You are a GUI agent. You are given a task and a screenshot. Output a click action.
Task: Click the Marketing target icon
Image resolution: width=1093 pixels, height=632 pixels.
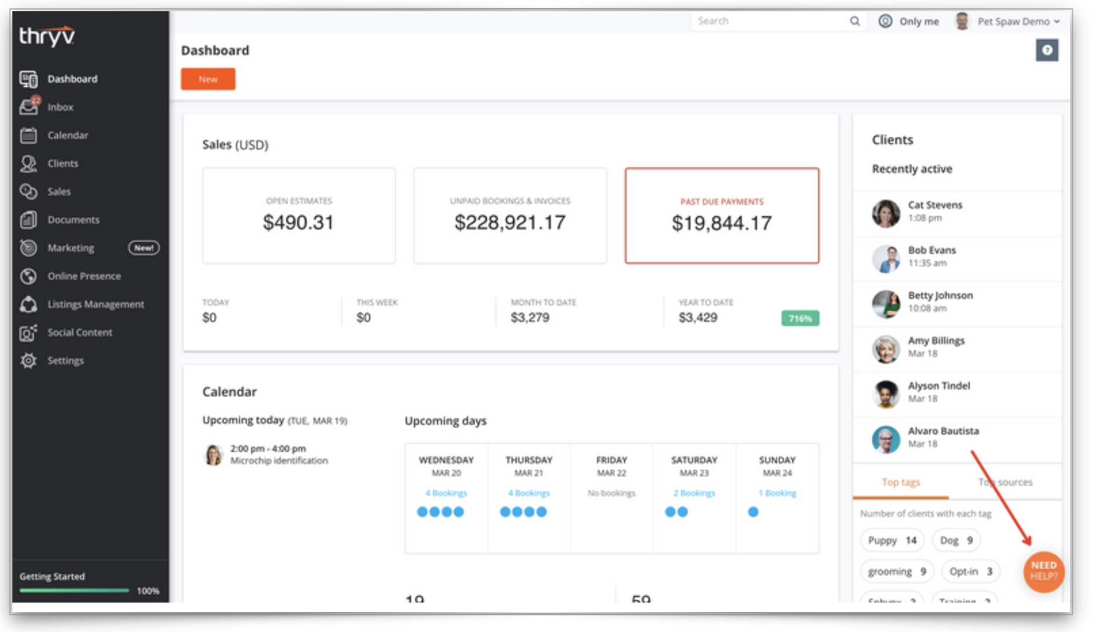click(x=29, y=248)
